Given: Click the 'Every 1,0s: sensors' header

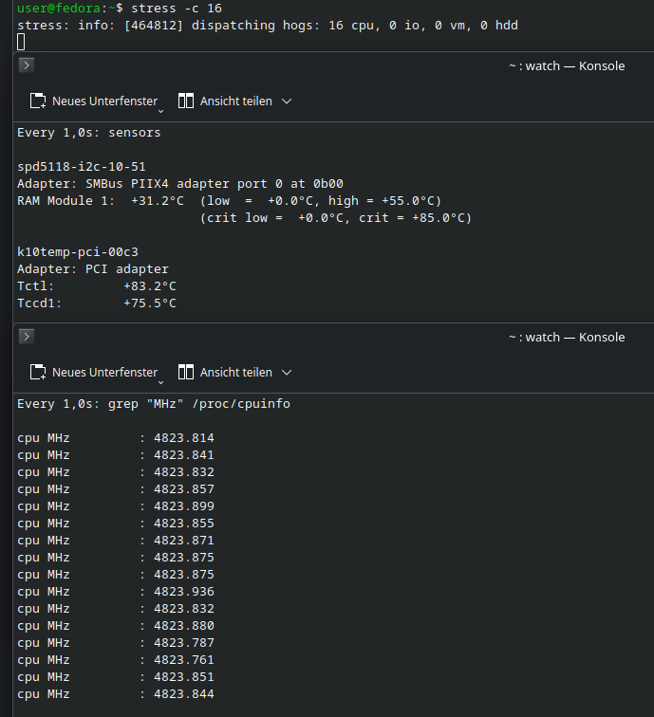Looking at the screenshot, I should (89, 133).
